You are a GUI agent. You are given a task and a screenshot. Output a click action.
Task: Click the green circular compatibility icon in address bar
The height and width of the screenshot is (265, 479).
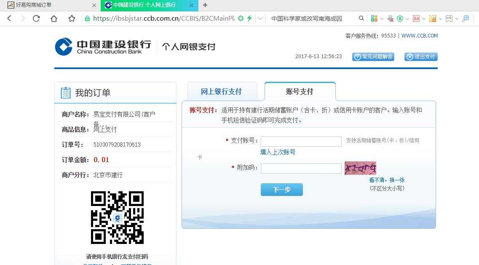tap(241, 19)
